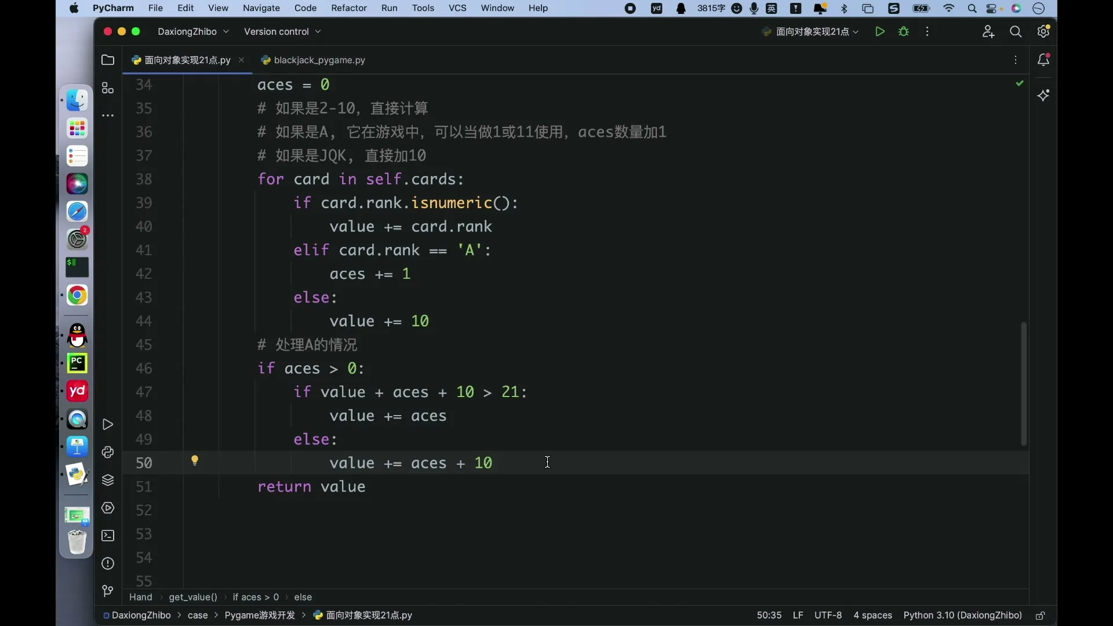
Task: Open the Services tool window
Action: (108, 508)
